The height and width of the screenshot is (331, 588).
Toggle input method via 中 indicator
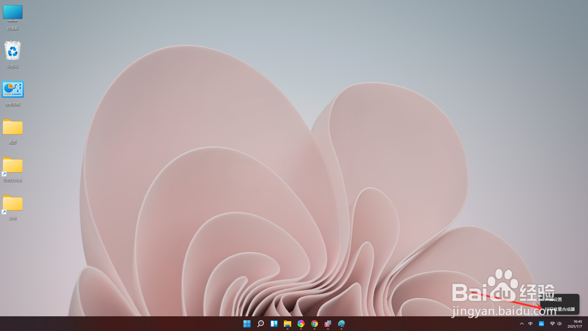(x=531, y=324)
